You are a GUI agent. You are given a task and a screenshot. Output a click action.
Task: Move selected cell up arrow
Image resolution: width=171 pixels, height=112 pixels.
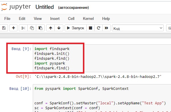tap(50, 28)
